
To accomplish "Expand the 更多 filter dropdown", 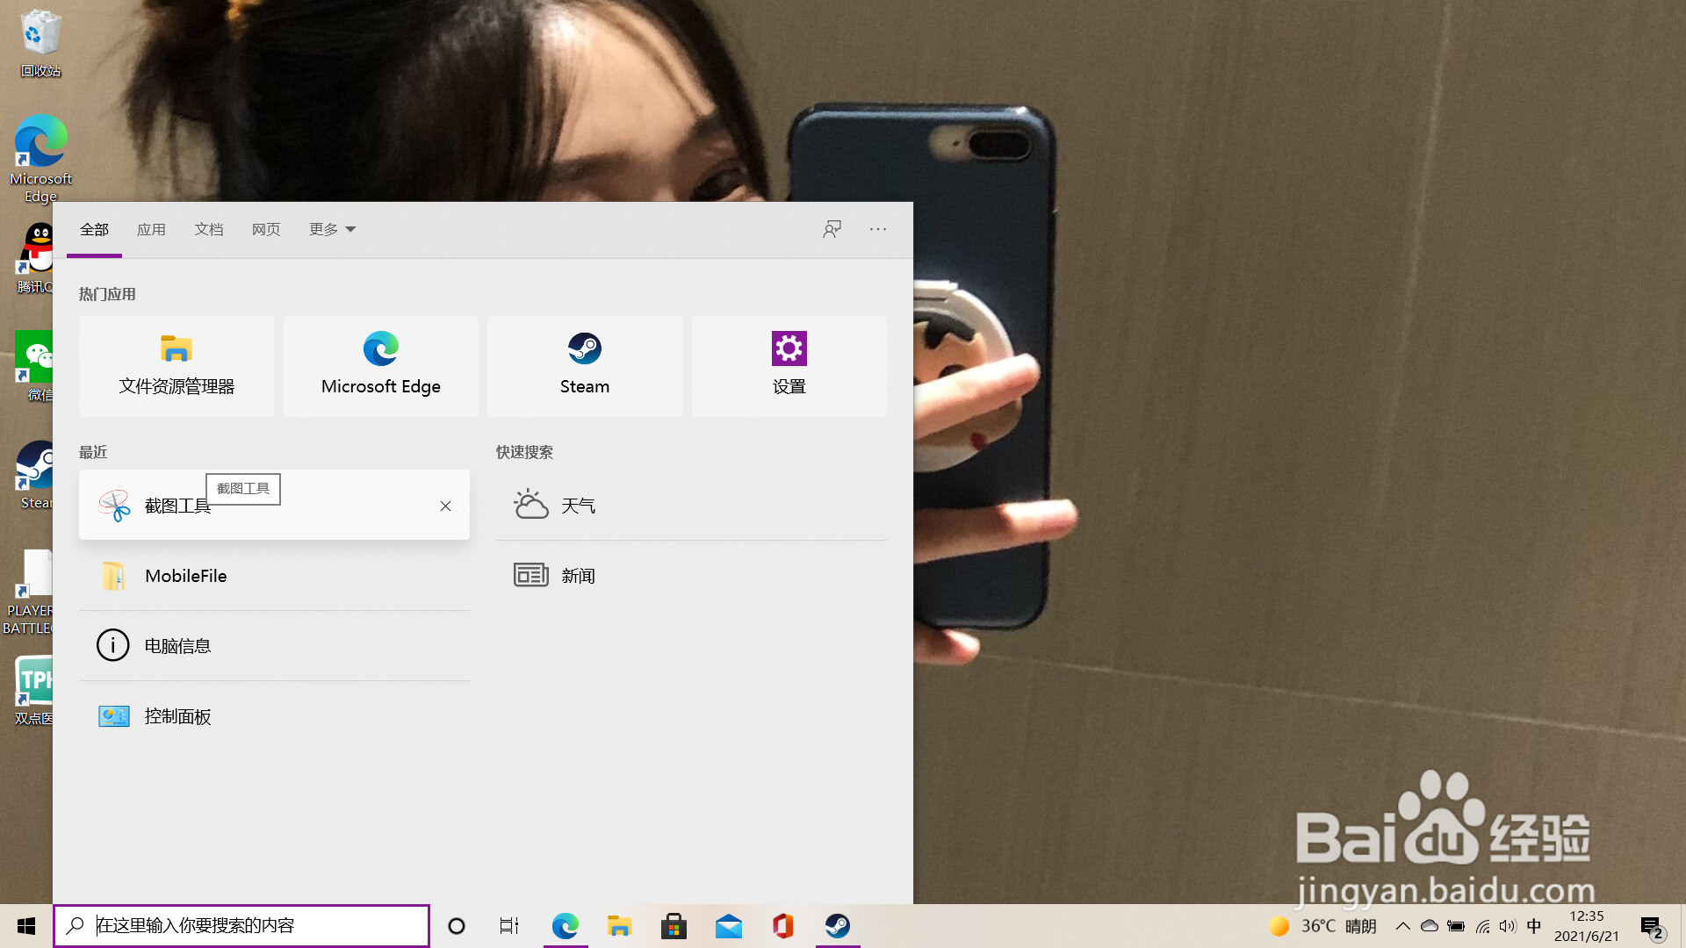I will [x=331, y=229].
